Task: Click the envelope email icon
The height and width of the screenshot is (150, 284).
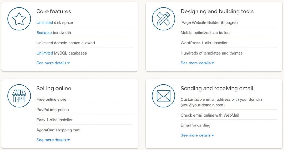Action: point(163,96)
